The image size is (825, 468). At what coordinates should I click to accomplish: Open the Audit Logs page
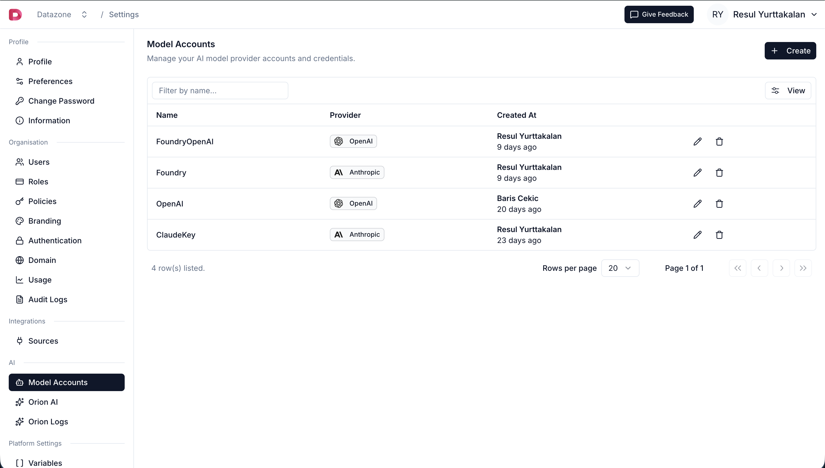(x=47, y=299)
